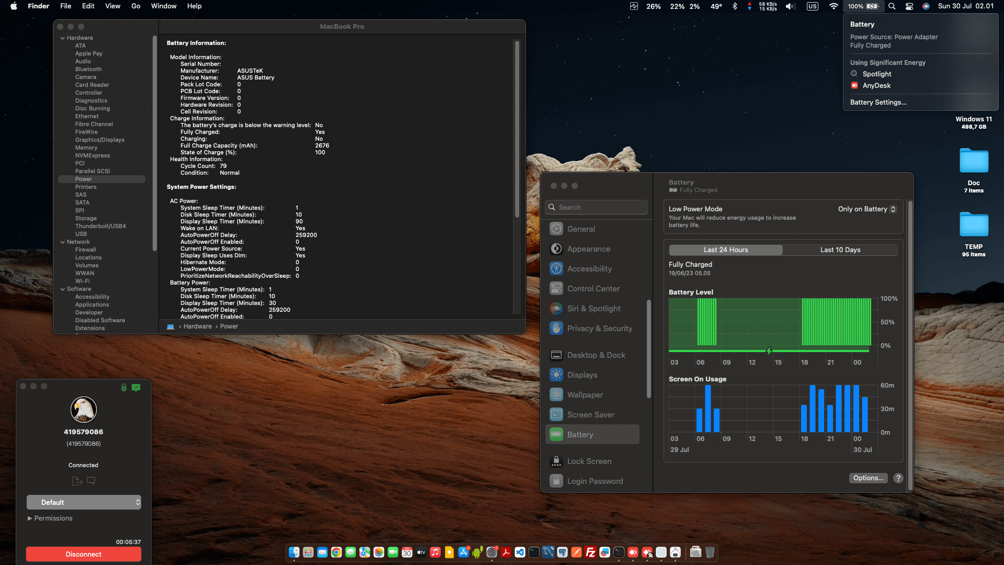Click the green monitor status icon in AnyDesk
Screen dimensions: 1004x565
(x=136, y=387)
